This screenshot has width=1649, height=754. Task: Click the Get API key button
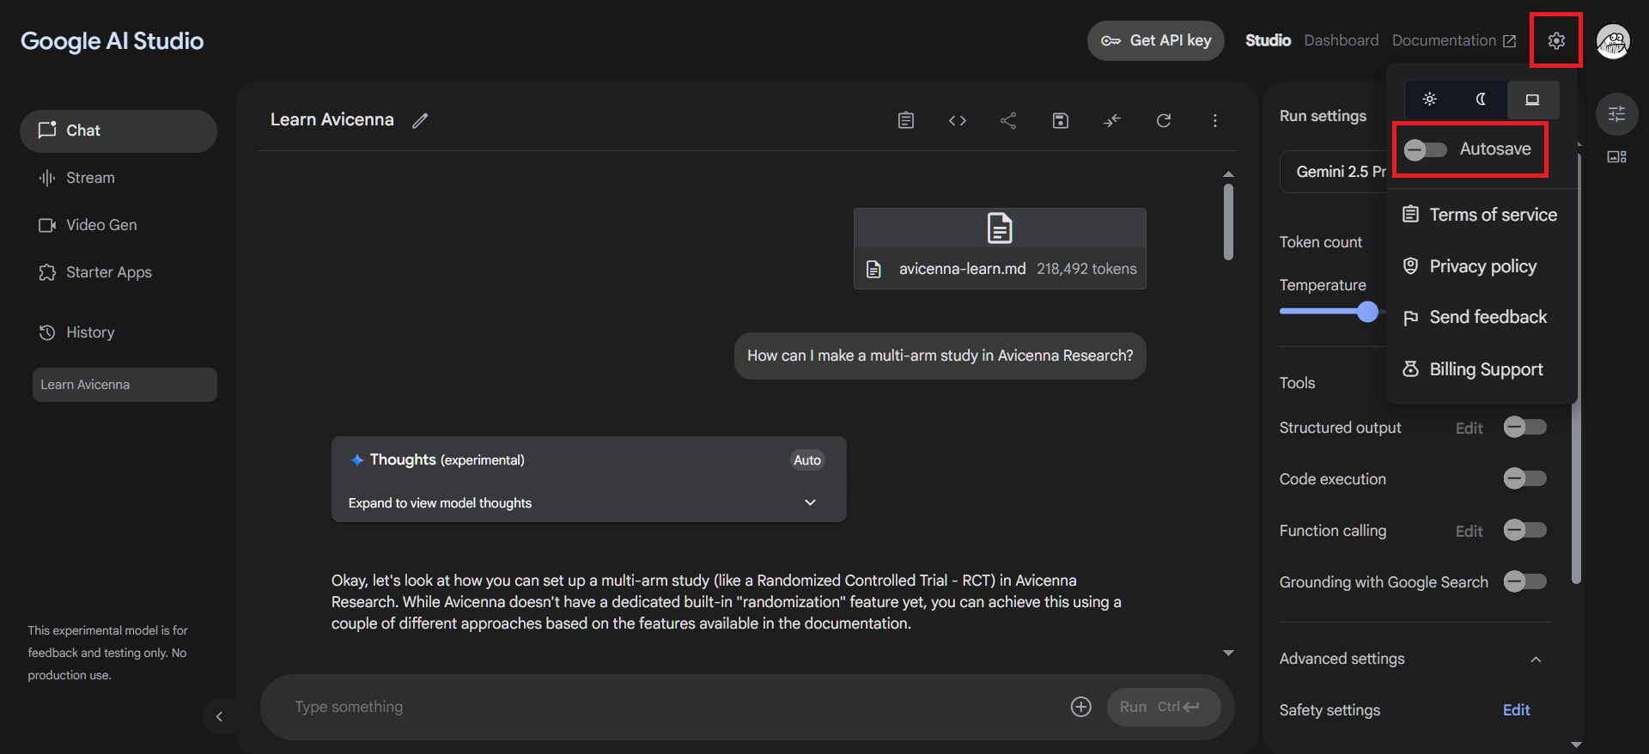1155,40
